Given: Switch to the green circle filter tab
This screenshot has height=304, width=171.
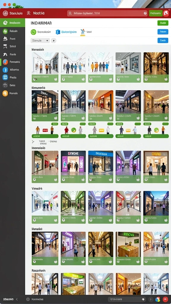Looking at the screenshot, I should [40, 32].
